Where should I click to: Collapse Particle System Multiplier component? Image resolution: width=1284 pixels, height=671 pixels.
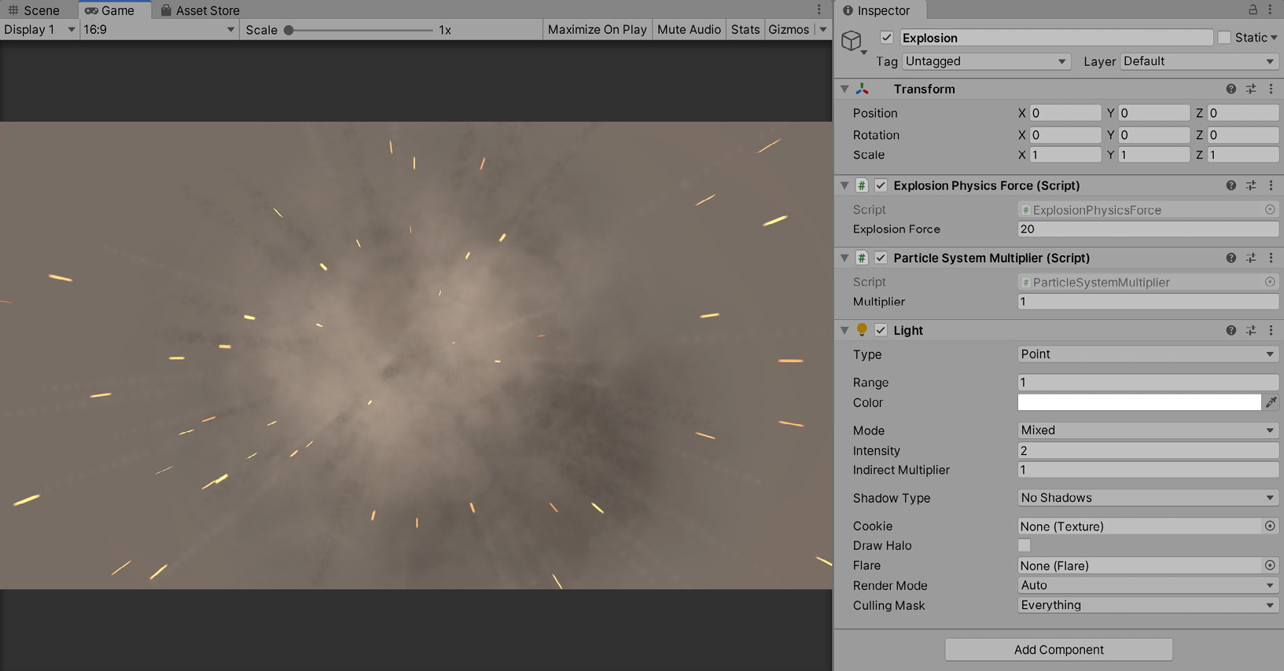tap(844, 258)
